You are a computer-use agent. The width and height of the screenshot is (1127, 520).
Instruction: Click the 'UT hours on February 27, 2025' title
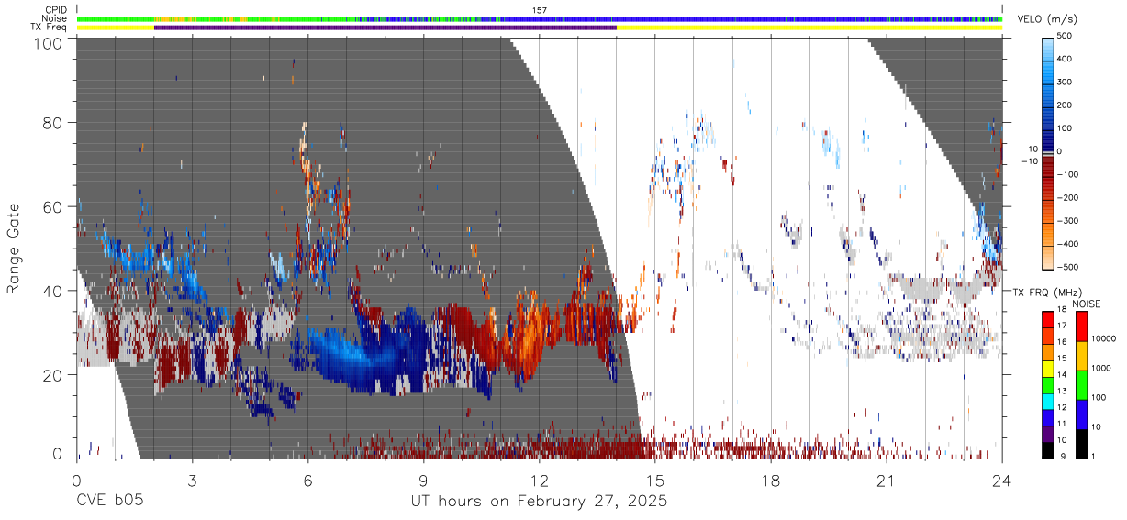point(539,502)
